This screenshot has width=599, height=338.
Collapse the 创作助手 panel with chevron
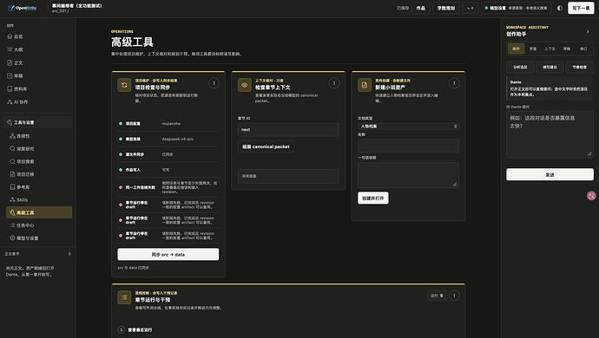(588, 32)
